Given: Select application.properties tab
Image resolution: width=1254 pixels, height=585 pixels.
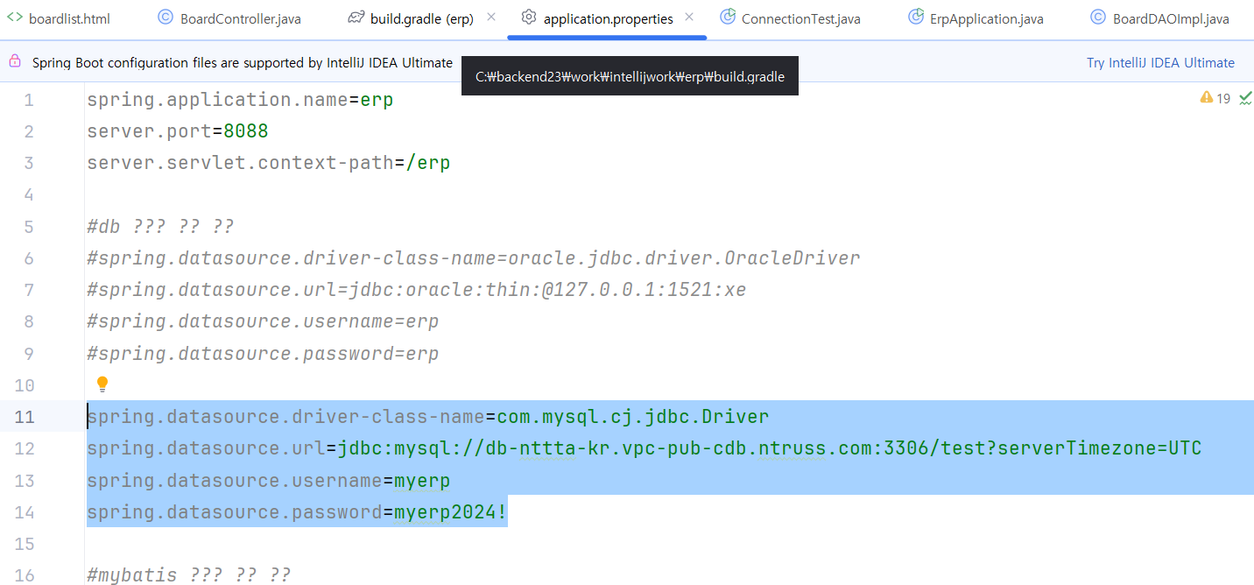Looking at the screenshot, I should click(x=608, y=18).
